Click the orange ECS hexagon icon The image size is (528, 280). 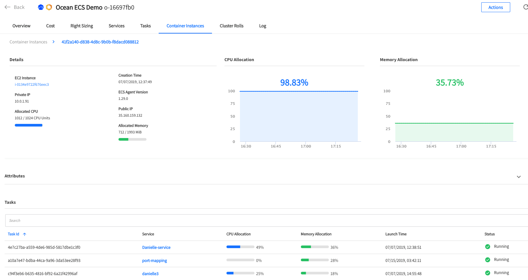49,7
